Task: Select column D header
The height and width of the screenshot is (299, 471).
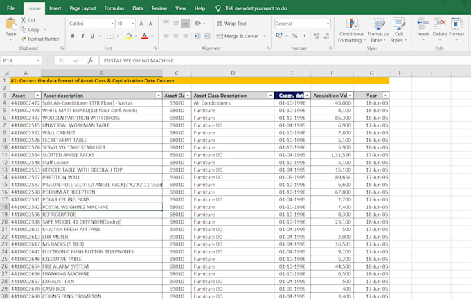Action: coord(233,73)
